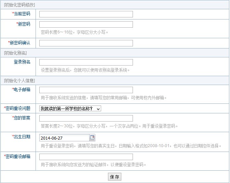Focus the 当前密码 input field
230x183 pixels.
[x=86, y=14]
